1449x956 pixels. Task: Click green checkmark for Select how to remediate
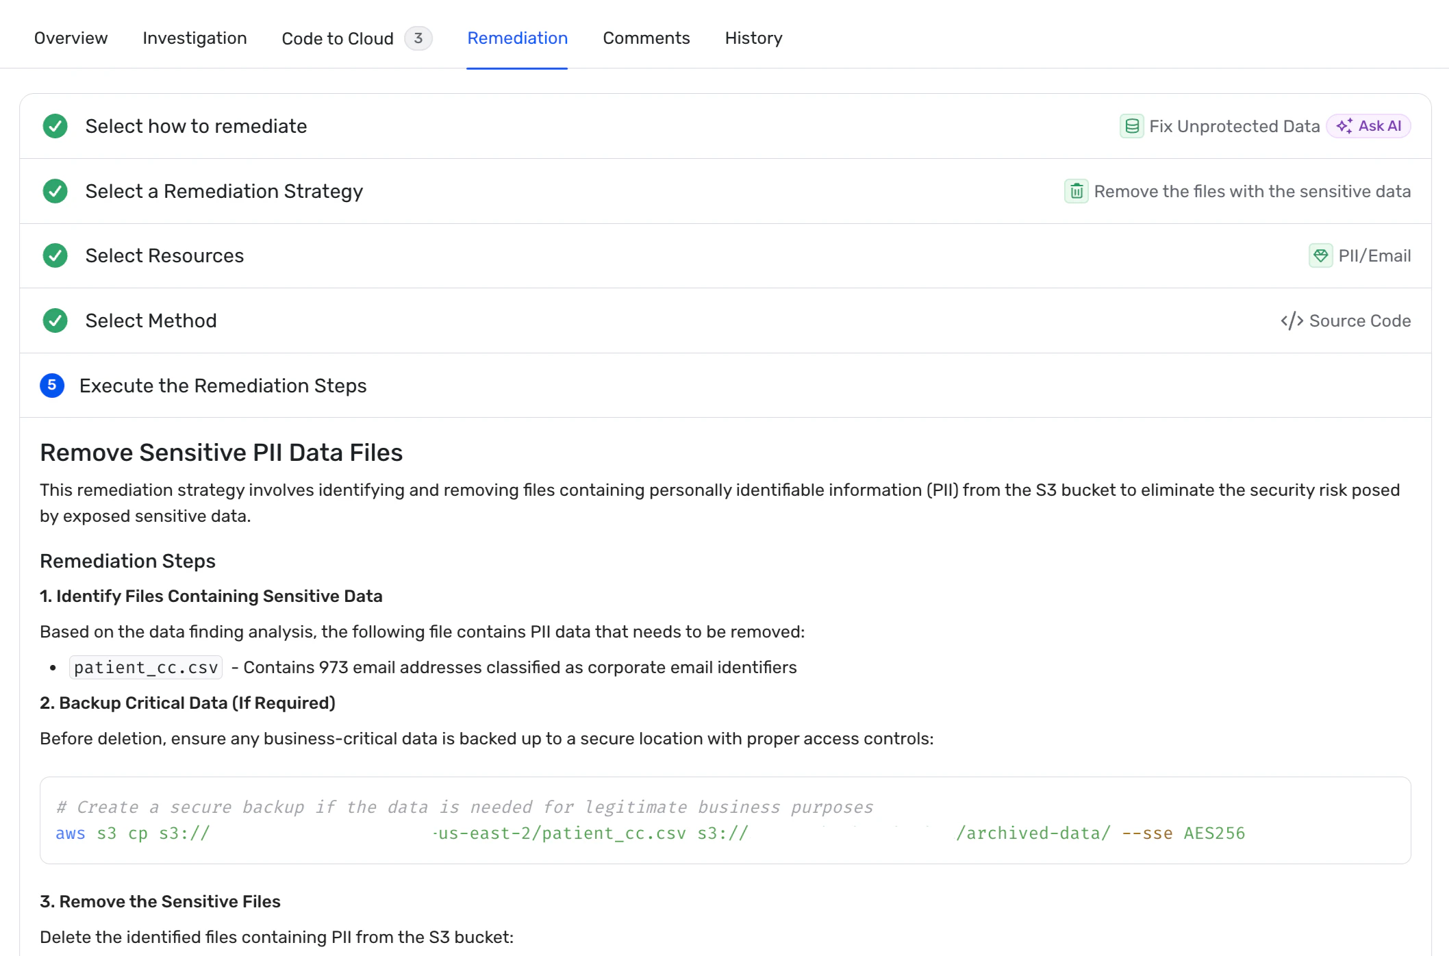[x=55, y=126]
